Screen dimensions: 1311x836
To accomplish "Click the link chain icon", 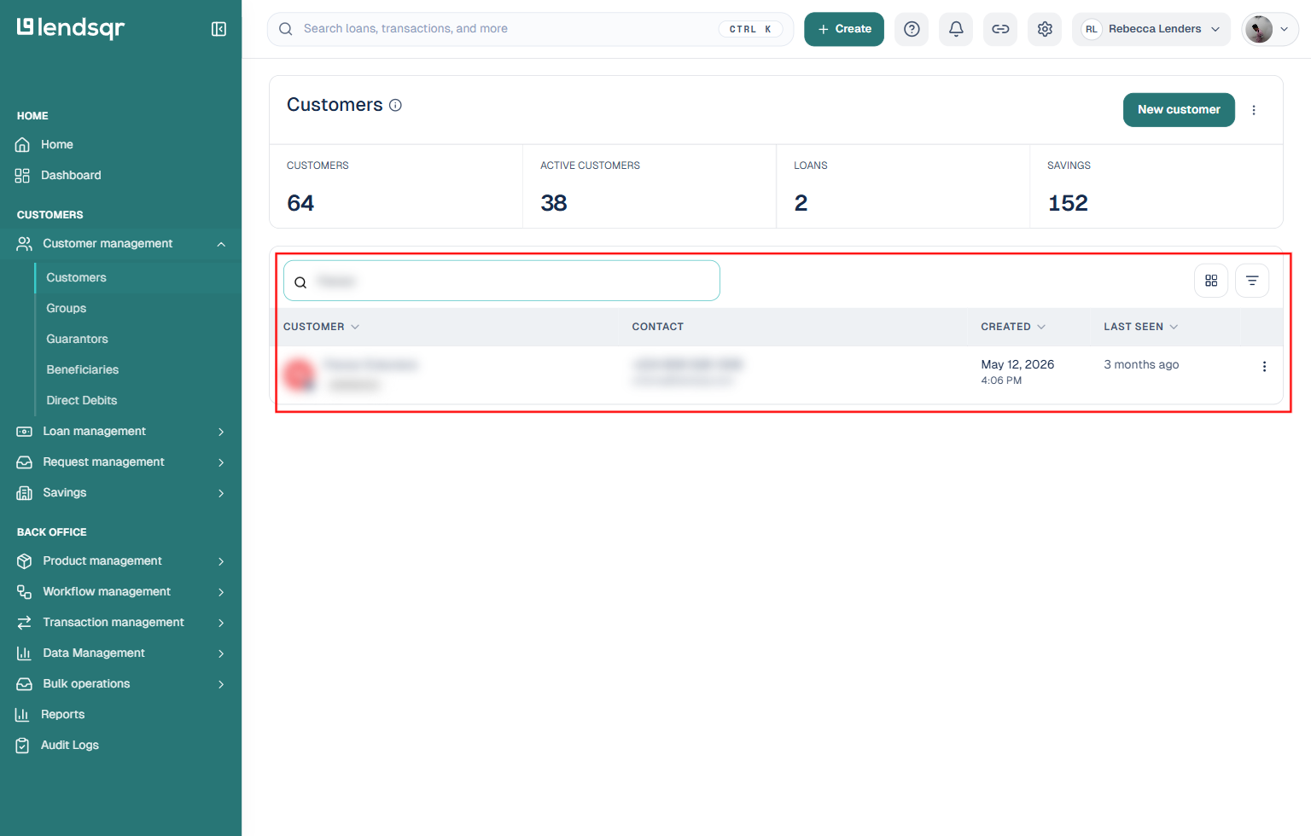I will (x=1000, y=29).
